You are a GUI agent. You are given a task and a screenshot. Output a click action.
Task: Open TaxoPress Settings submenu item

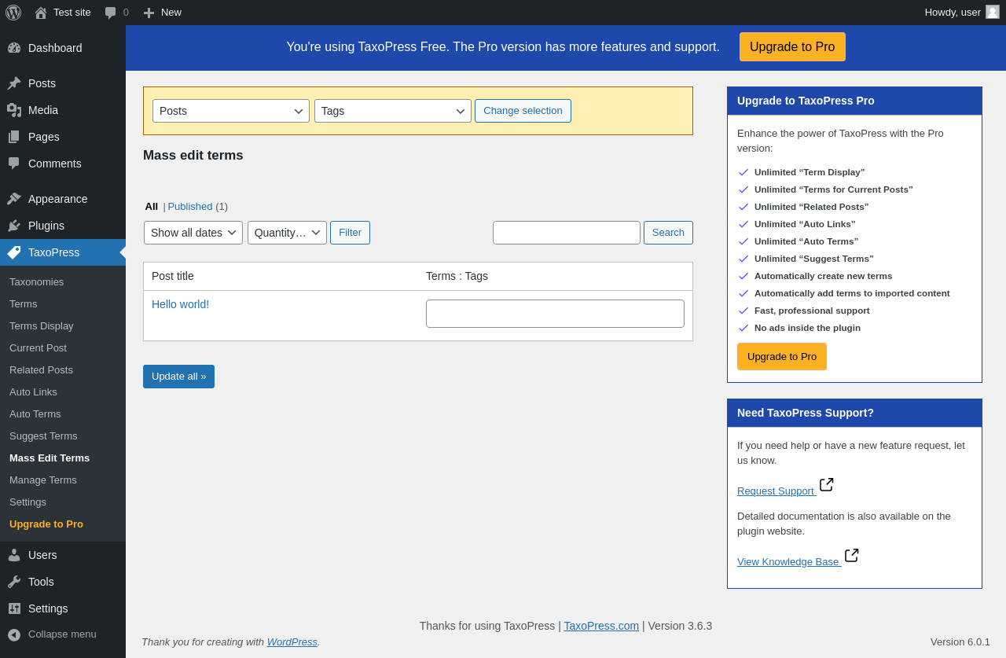pyautogui.click(x=28, y=502)
